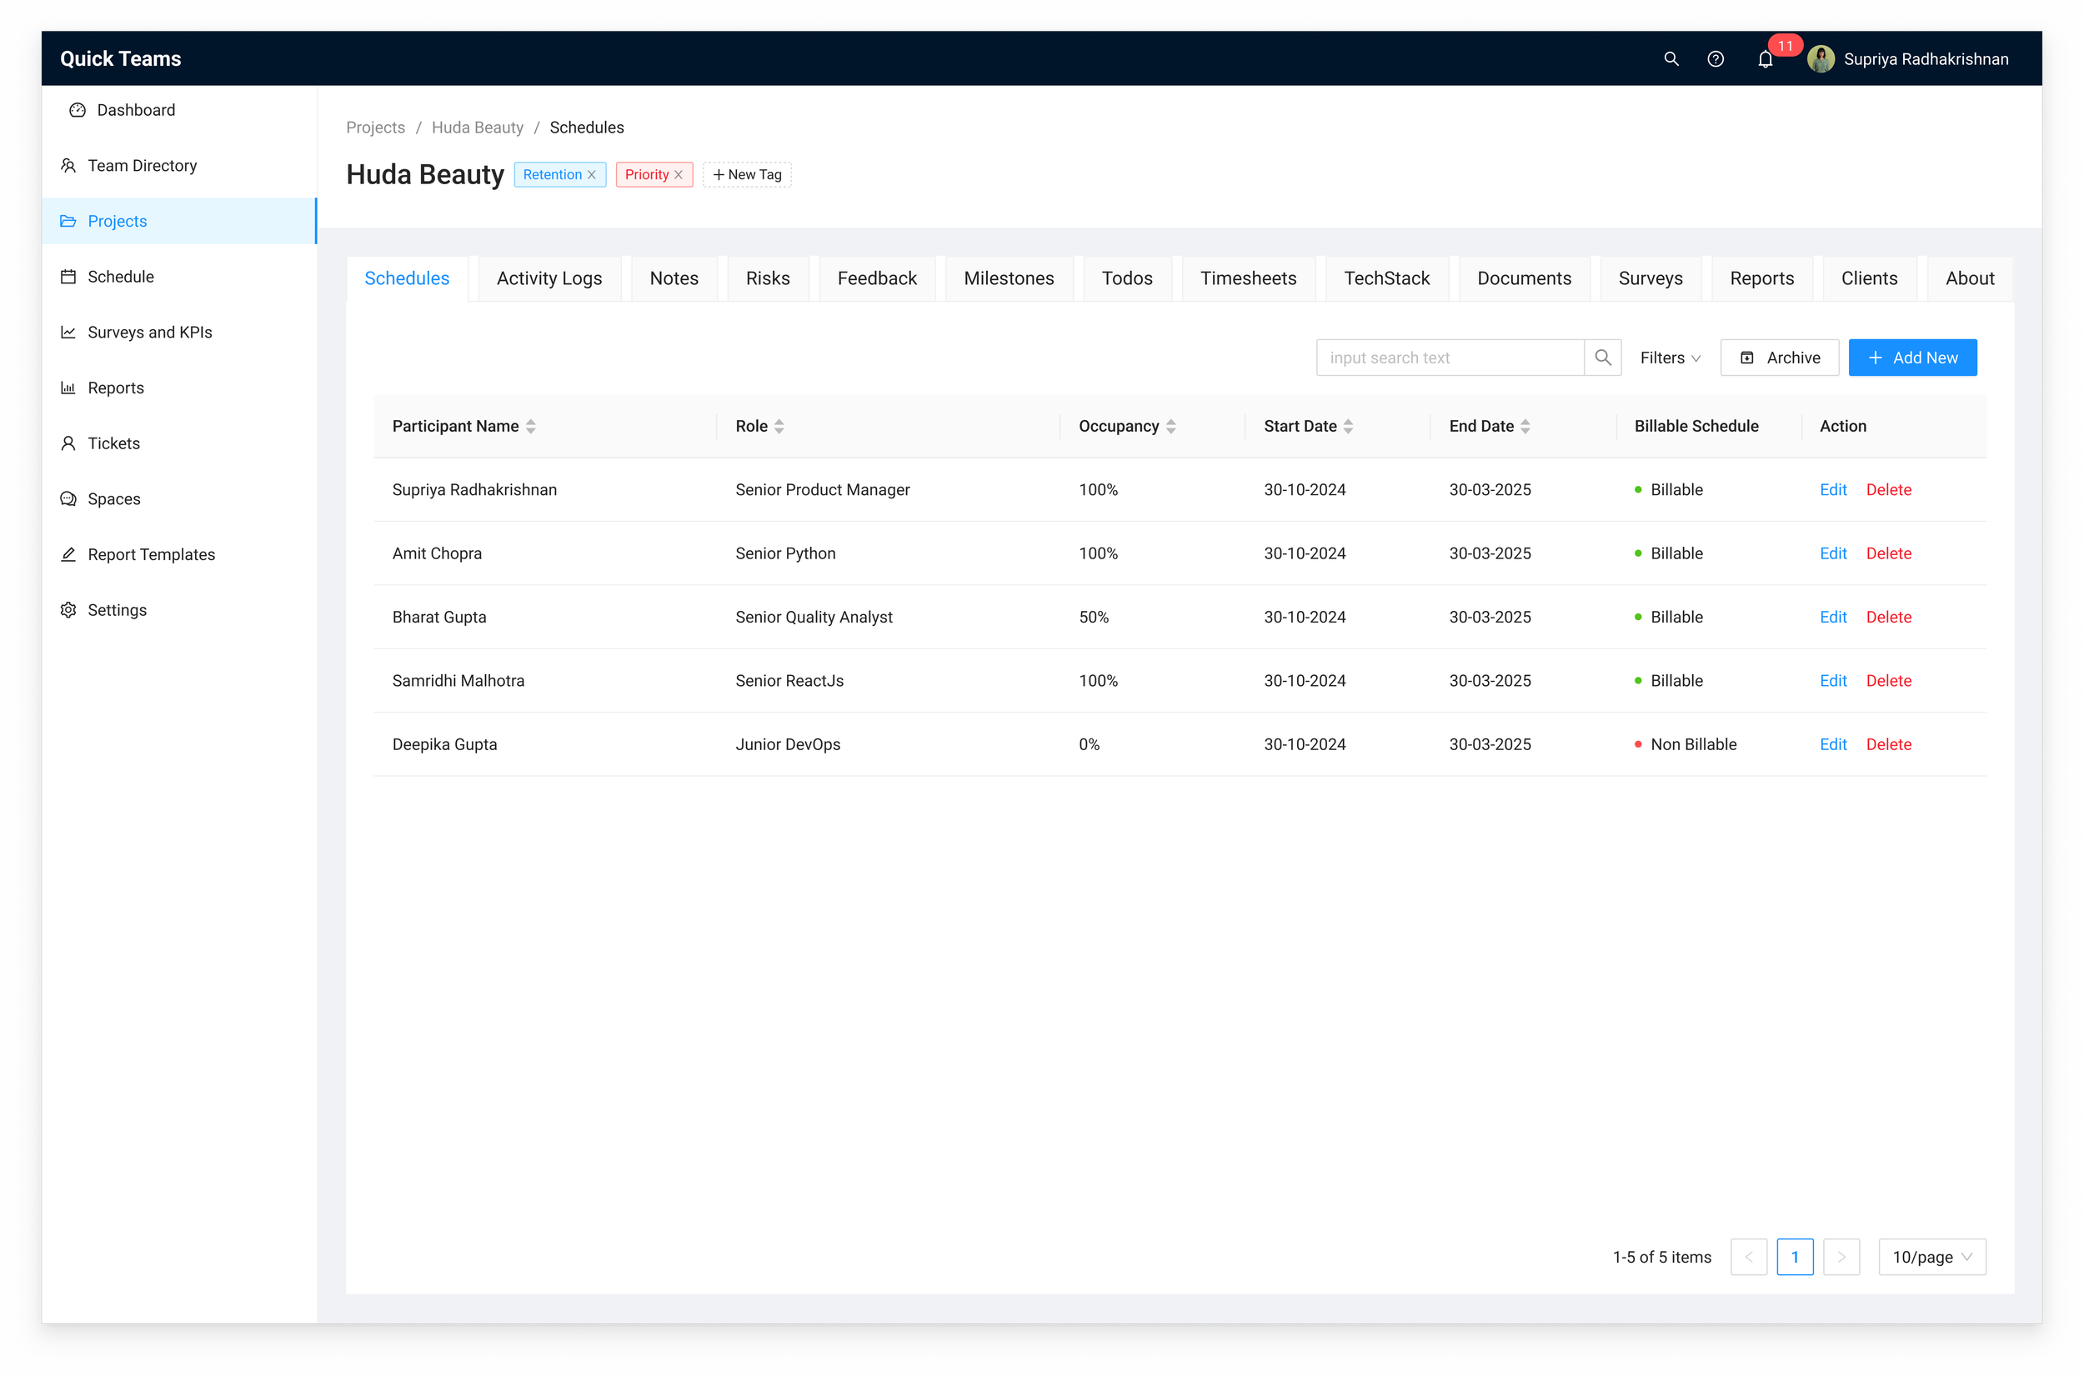Open notifications bell with 11 badge

pyautogui.click(x=1766, y=59)
